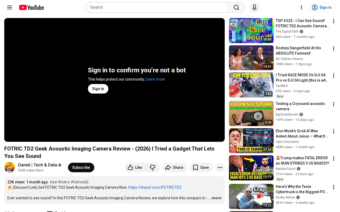The height and width of the screenshot is (212, 340).
Task: Open the 'I Can See Sound' thumbnail
Action: (251, 30)
